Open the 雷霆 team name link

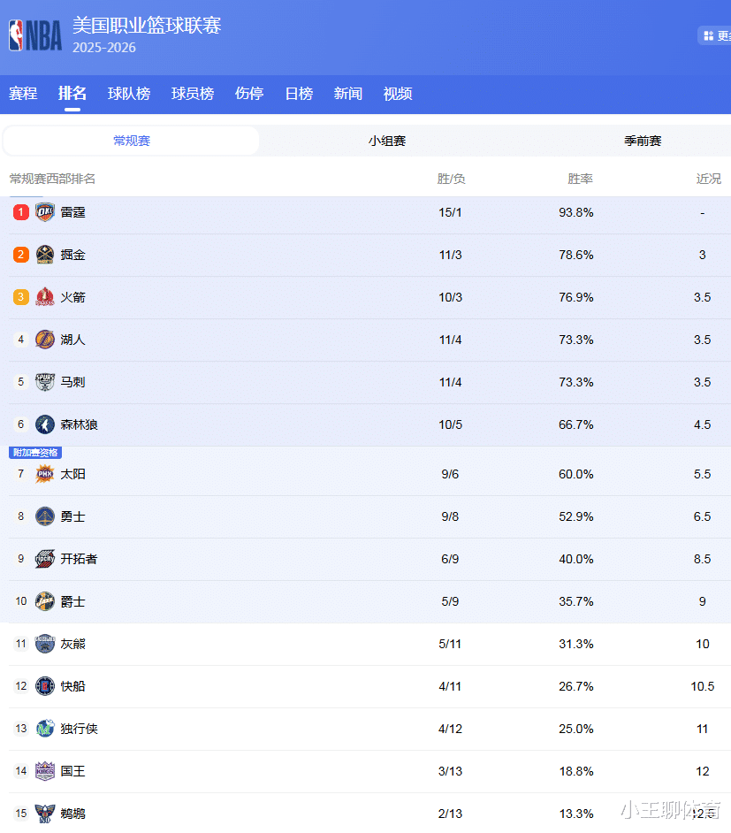click(72, 212)
